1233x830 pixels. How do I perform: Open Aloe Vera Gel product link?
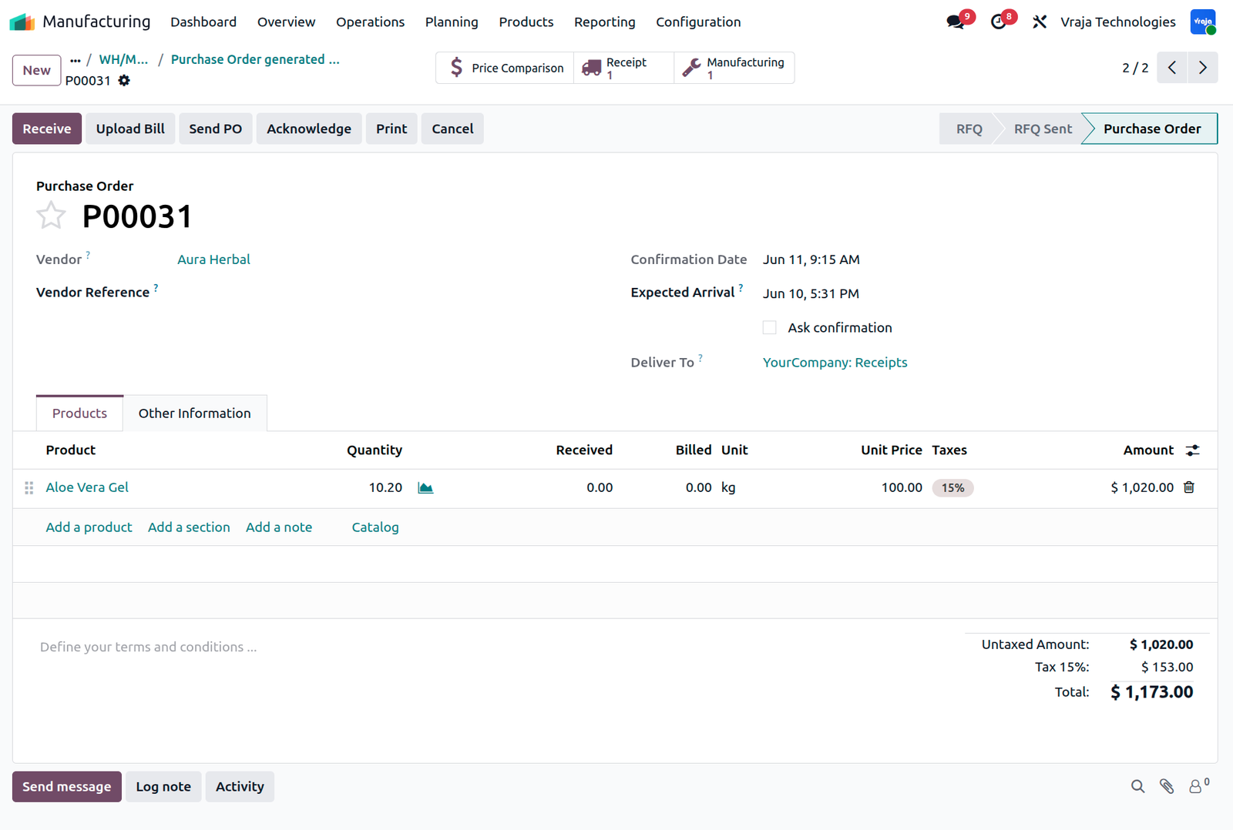click(x=87, y=487)
